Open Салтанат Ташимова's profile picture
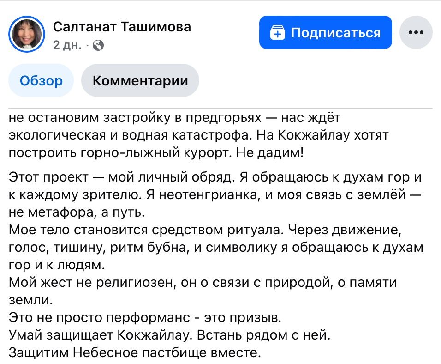441x364 pixels. [x=27, y=32]
